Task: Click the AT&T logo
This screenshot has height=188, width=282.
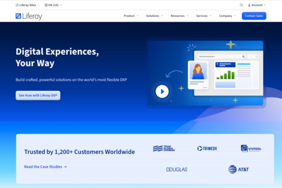Action: 238,169
